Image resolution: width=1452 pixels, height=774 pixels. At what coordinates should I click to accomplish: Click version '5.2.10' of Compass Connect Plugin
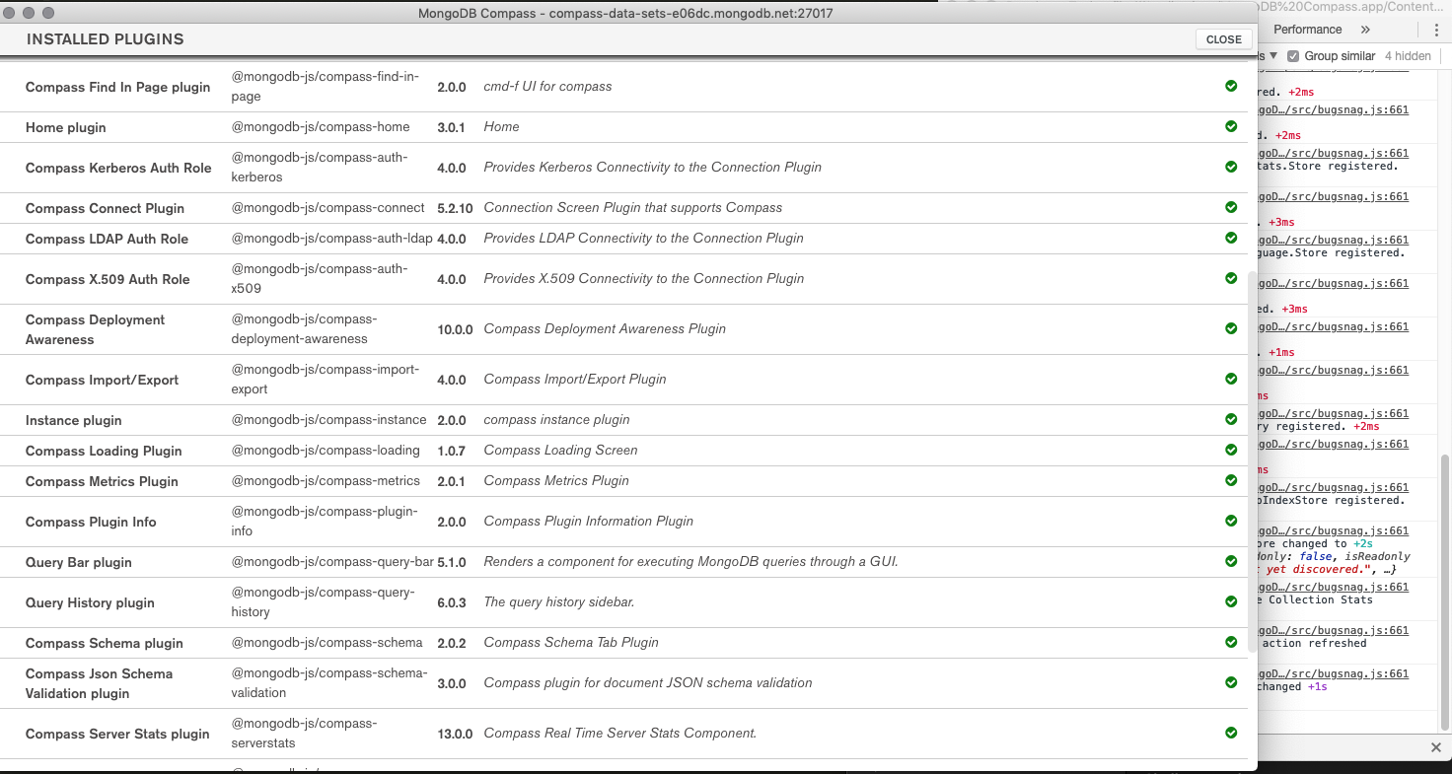(455, 208)
